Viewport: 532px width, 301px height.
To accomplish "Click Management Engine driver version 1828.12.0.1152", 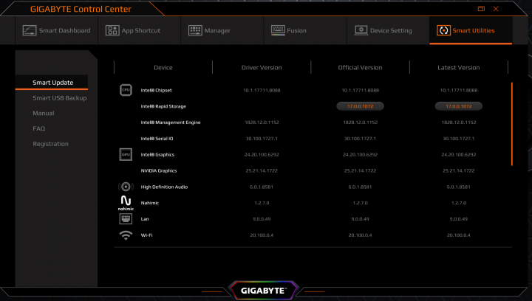I will tap(262, 122).
